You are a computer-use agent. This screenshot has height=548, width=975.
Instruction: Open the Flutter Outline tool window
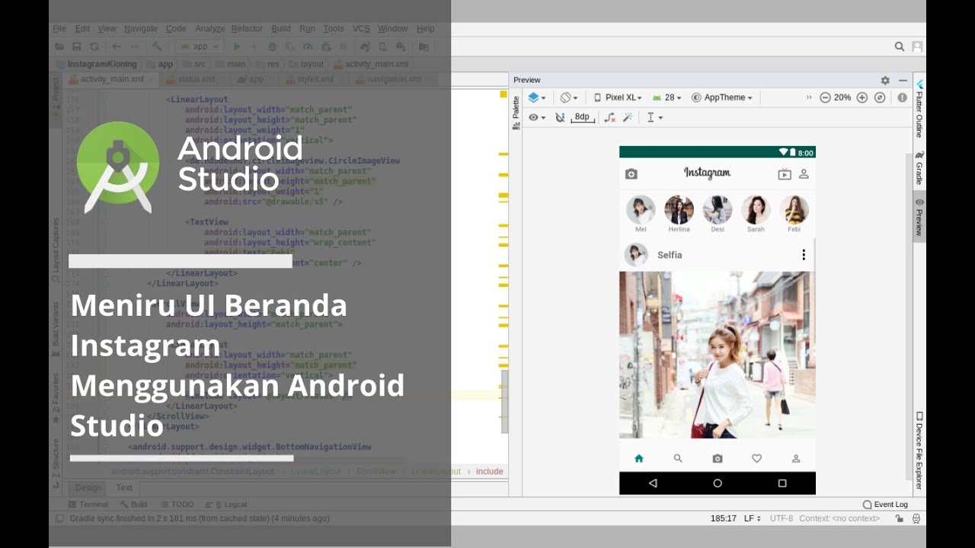coord(919,109)
